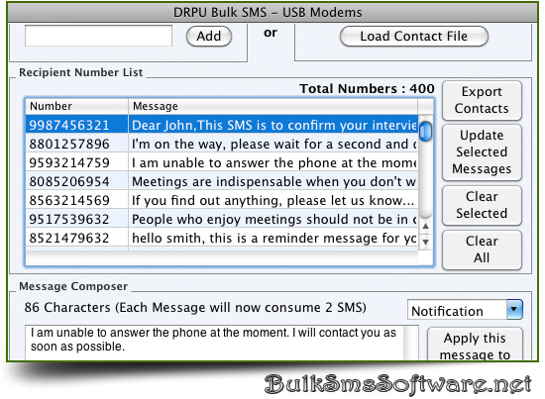Select row with number 8801257896
The width and height of the screenshot is (545, 399).
[x=222, y=144]
